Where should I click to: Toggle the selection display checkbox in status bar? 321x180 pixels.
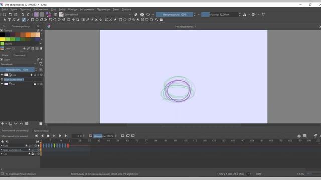2,174
